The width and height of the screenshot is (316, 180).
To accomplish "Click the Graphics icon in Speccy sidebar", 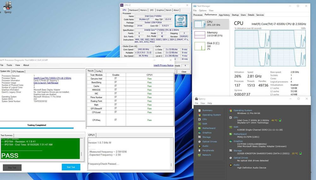I will [199, 133].
